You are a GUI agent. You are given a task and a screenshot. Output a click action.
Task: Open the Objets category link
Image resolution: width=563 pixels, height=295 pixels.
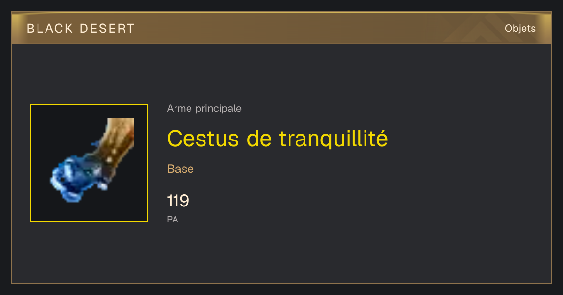point(520,29)
